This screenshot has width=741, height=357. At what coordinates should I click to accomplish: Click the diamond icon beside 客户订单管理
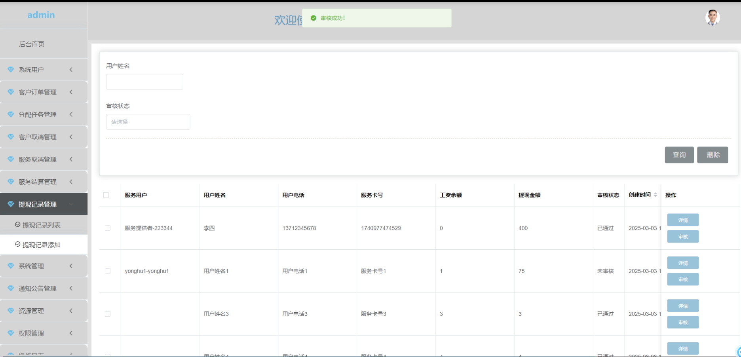coord(11,92)
